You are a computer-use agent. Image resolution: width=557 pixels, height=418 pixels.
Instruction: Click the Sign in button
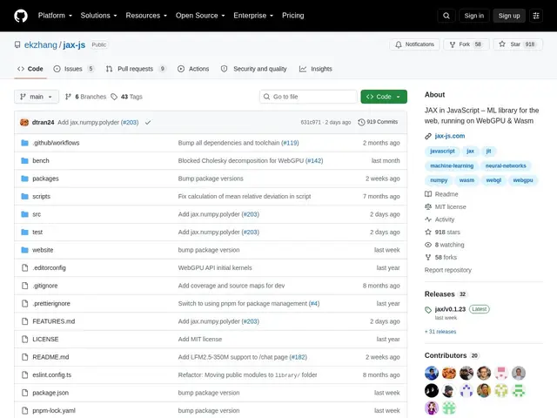pyautogui.click(x=473, y=16)
